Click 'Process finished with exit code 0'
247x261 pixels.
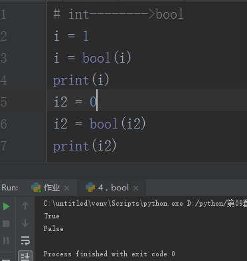[110, 254]
